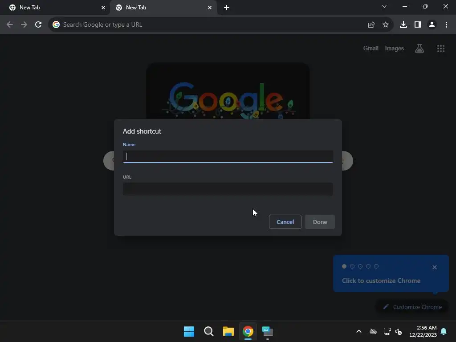The image size is (456, 342).
Task: Open clock showing 2:56 AM
Action: pyautogui.click(x=423, y=331)
